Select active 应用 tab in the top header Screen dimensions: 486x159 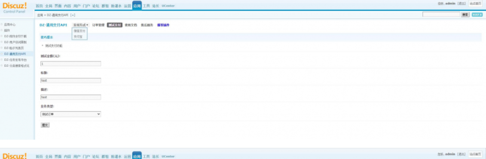[x=137, y=6]
